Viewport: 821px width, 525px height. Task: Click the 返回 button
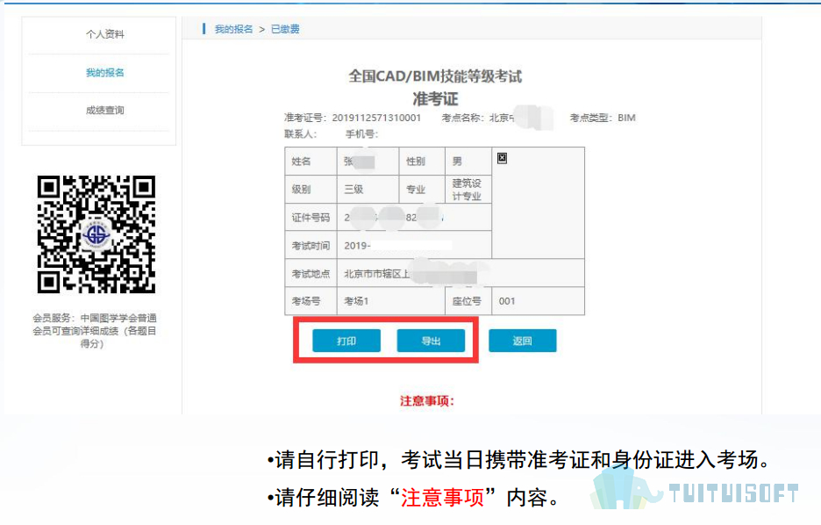pos(523,342)
